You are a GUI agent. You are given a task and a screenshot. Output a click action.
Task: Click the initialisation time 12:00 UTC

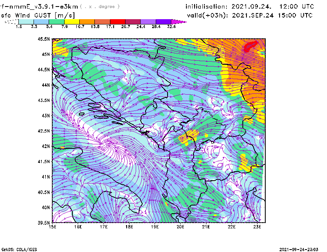(x=297, y=7)
